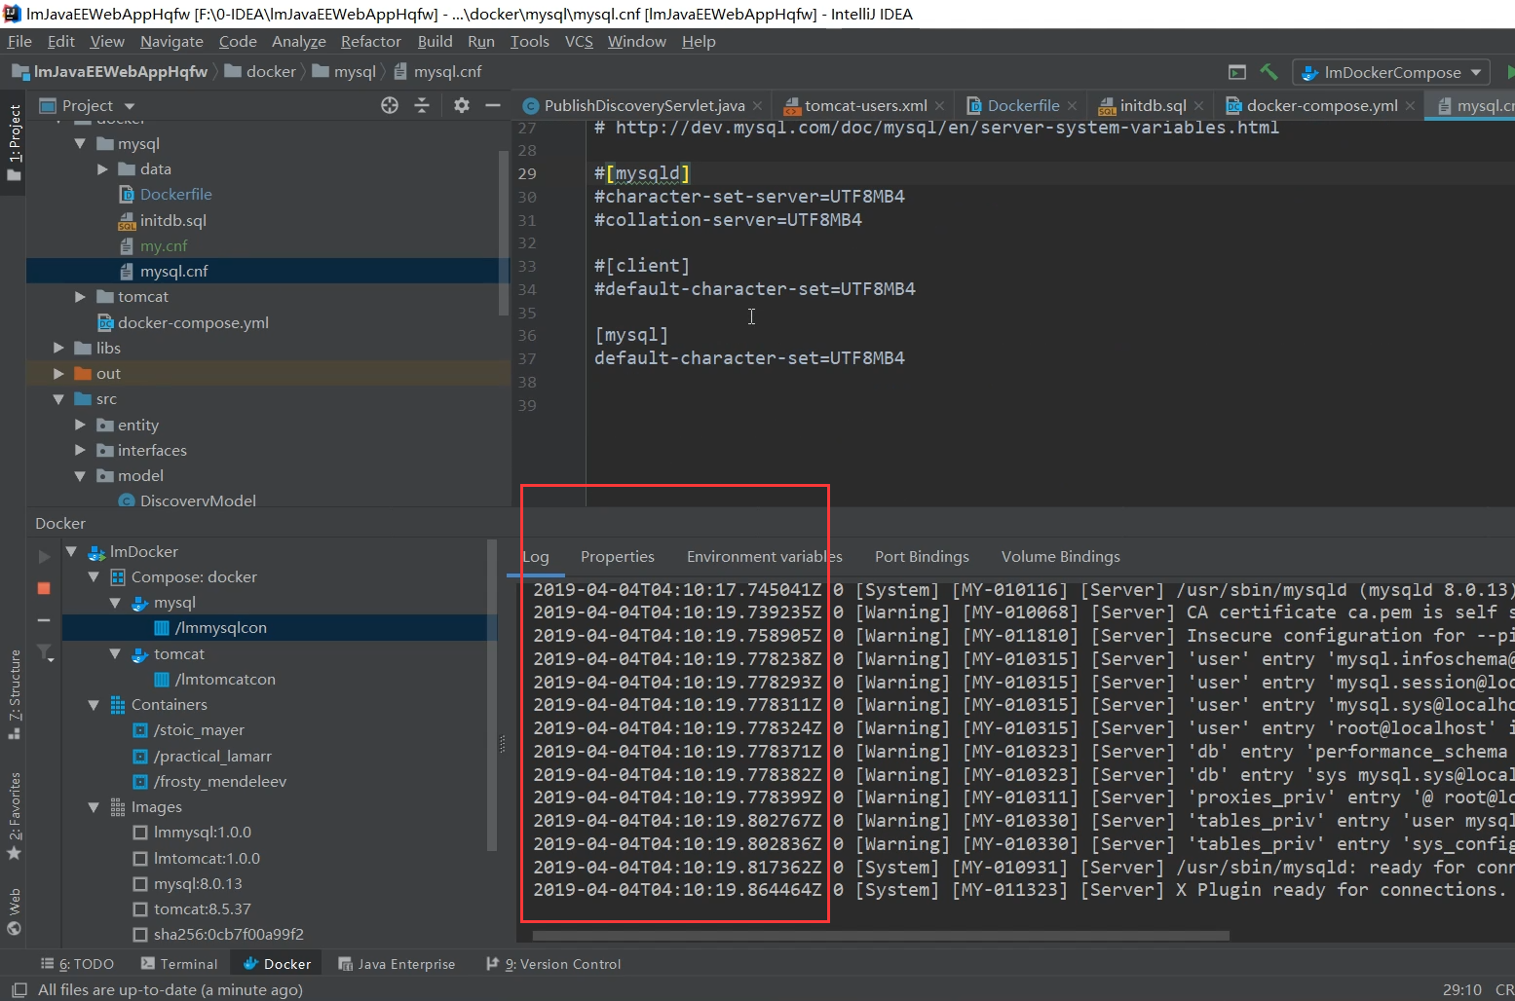
Task: Open the Terminal tool window button
Action: click(179, 964)
